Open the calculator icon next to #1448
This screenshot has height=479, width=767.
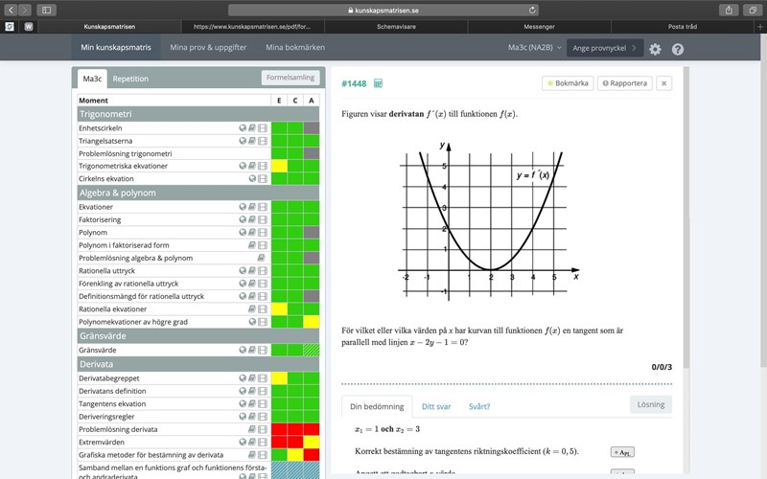379,83
